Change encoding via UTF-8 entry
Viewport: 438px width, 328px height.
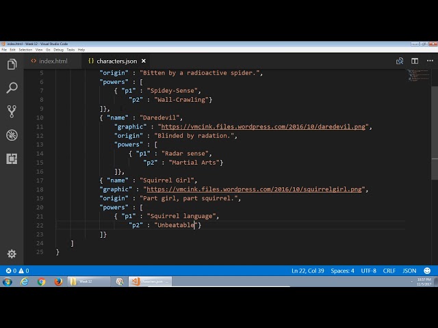pos(368,271)
